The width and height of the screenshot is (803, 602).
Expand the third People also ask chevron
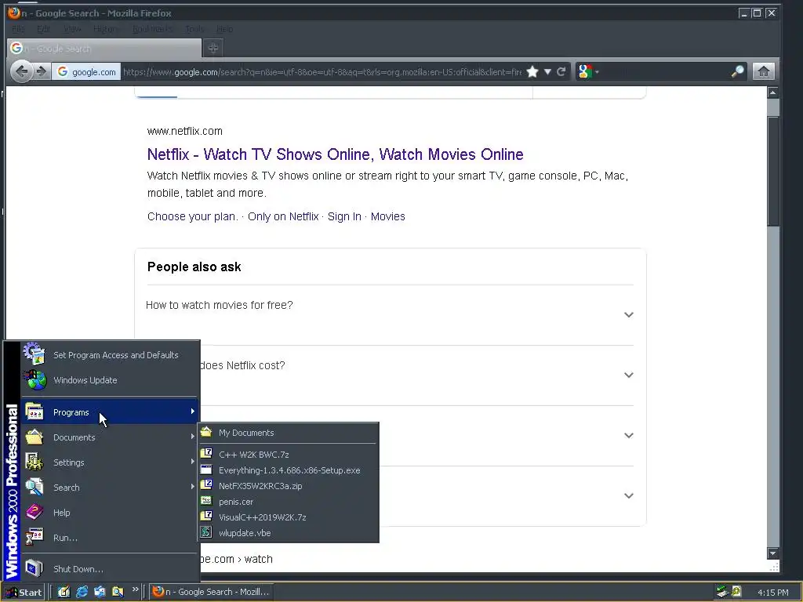coord(629,435)
